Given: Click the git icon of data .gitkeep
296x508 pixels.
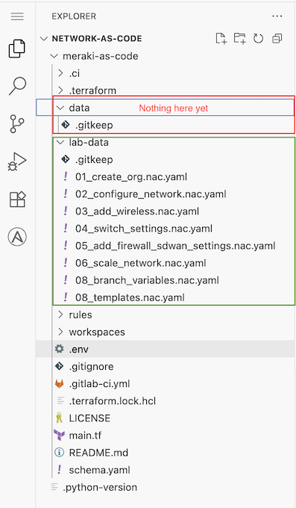Looking at the screenshot, I should pos(66,125).
